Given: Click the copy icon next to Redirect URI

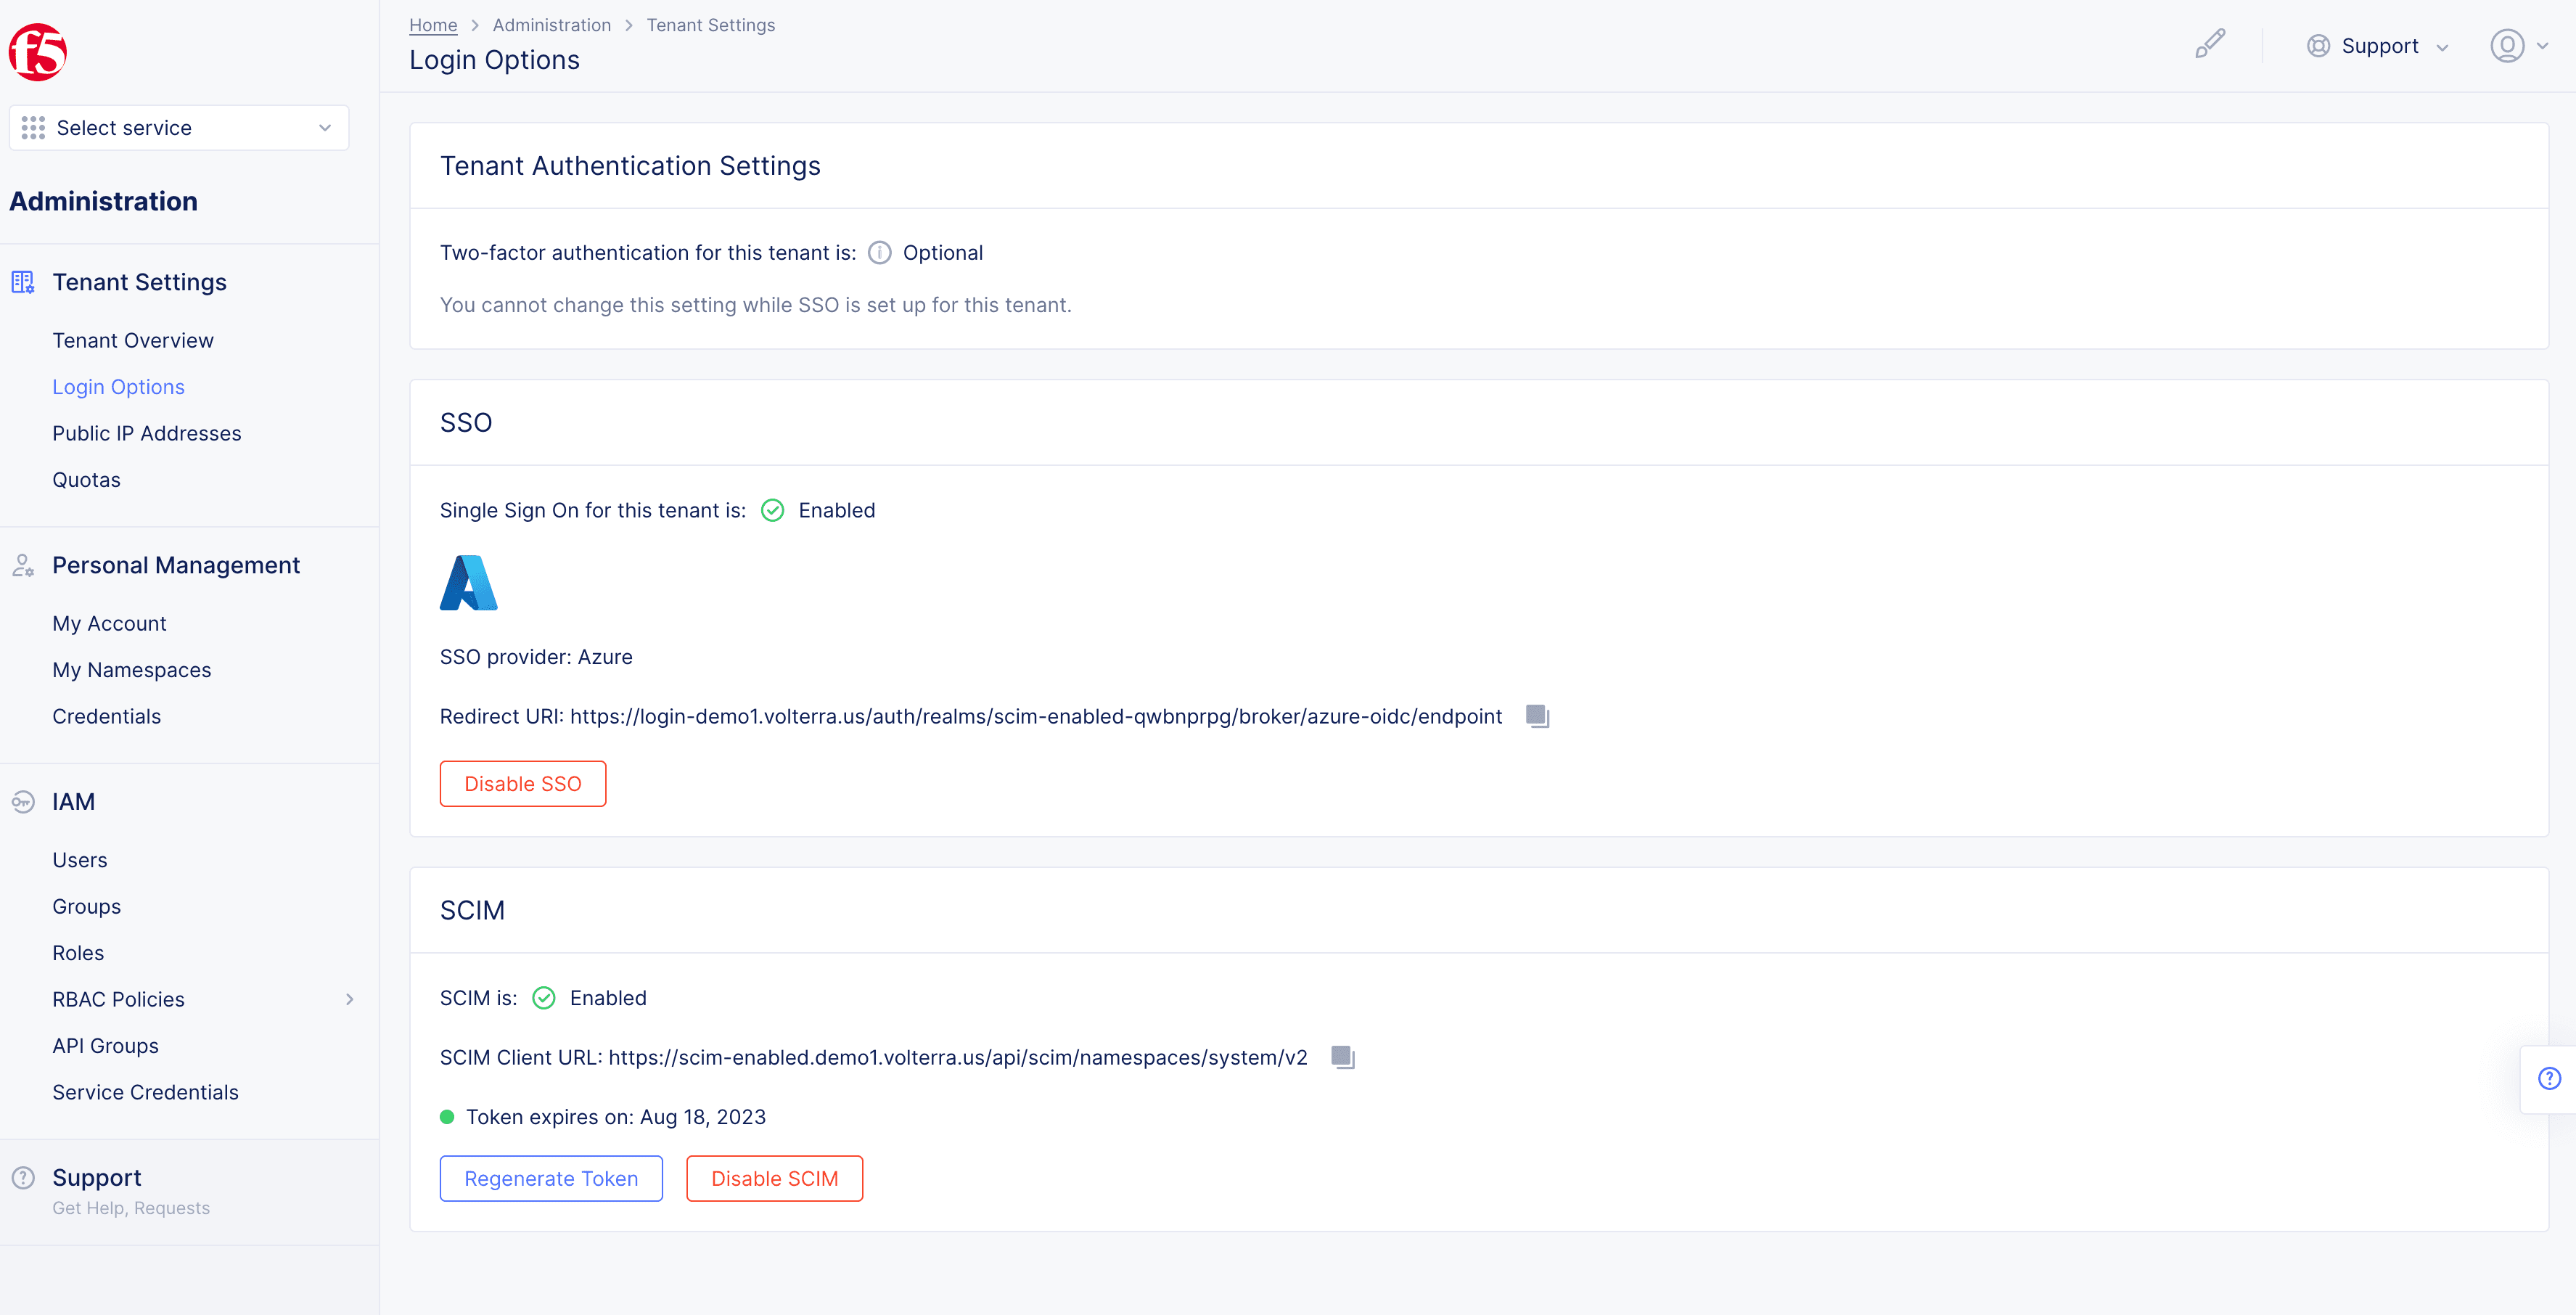Looking at the screenshot, I should pyautogui.click(x=1536, y=716).
